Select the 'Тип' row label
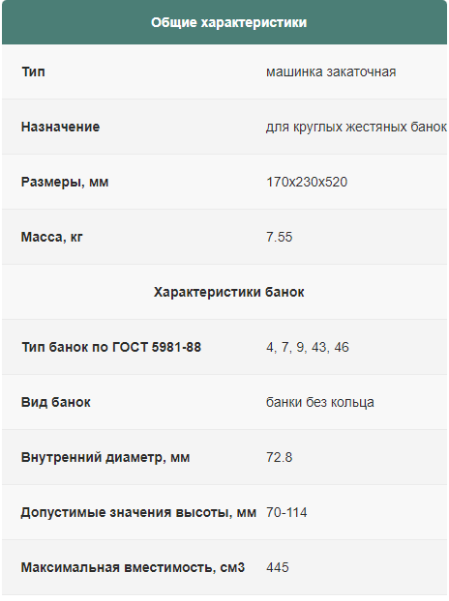Screen dimensions: 449x601 coord(34,72)
